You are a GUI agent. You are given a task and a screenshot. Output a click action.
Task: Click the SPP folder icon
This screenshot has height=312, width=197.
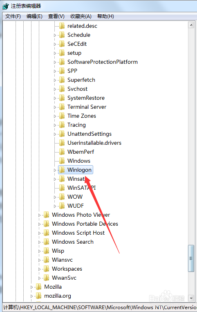point(62,71)
